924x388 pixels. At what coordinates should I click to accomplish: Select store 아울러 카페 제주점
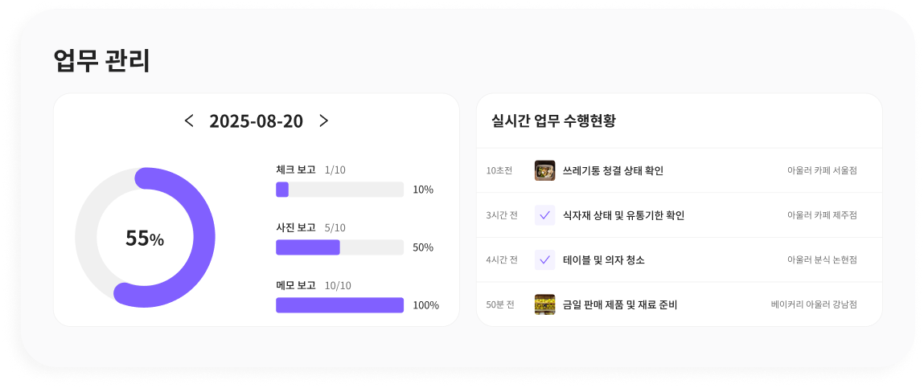click(x=822, y=215)
